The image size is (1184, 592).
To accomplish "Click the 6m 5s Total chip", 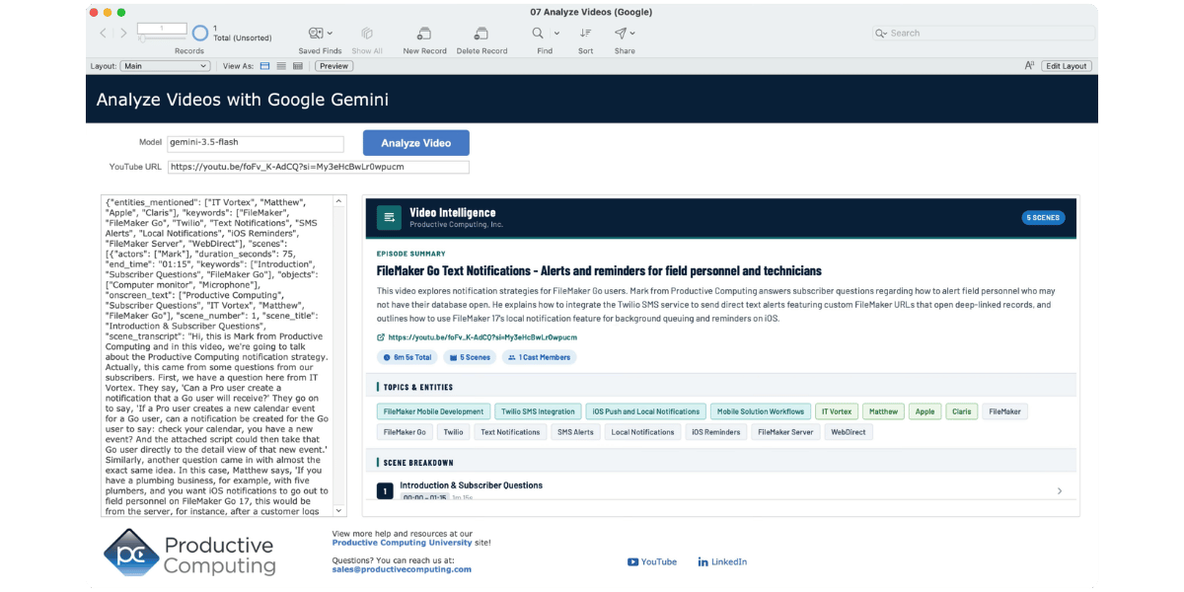I will coord(407,357).
